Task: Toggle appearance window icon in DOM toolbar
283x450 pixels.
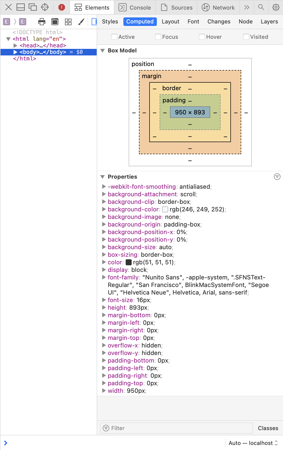Action: (55, 22)
